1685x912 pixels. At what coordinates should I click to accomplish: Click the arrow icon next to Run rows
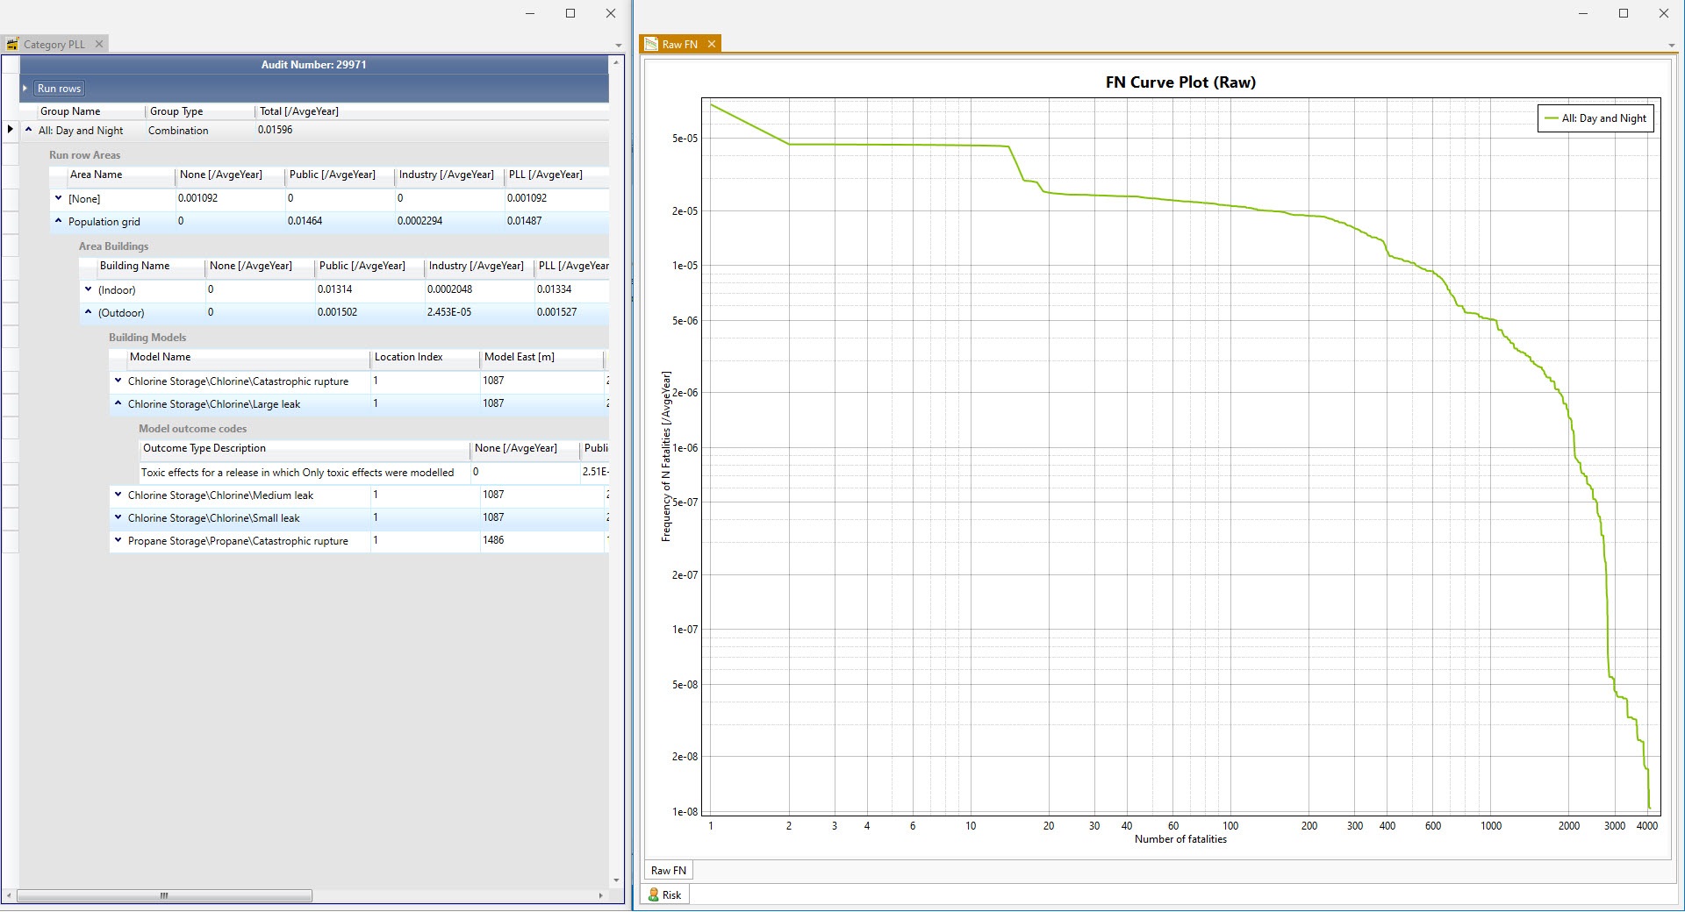[x=24, y=88]
